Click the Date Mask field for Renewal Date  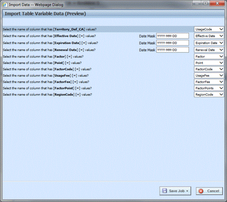click(x=173, y=50)
